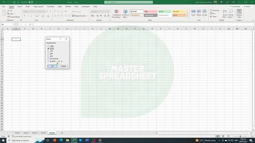Open the number format dropdown
255x143 pixels.
coord(109,12)
